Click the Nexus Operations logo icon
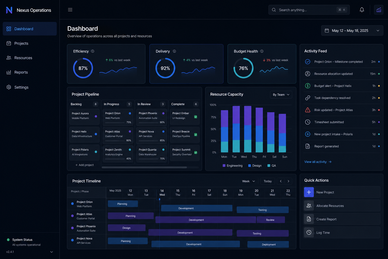 (x=9, y=10)
